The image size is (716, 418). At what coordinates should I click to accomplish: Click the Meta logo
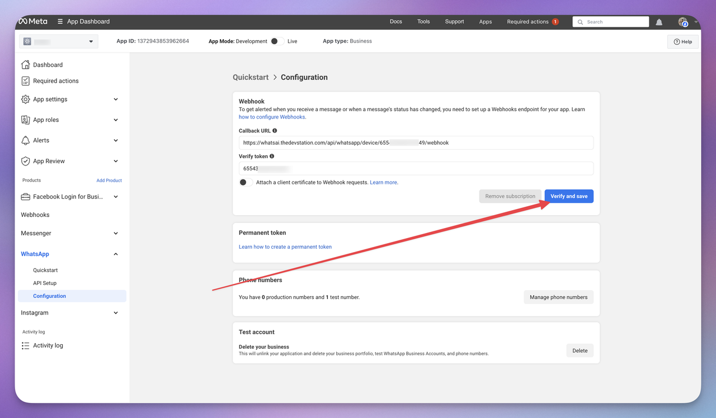[x=33, y=21]
